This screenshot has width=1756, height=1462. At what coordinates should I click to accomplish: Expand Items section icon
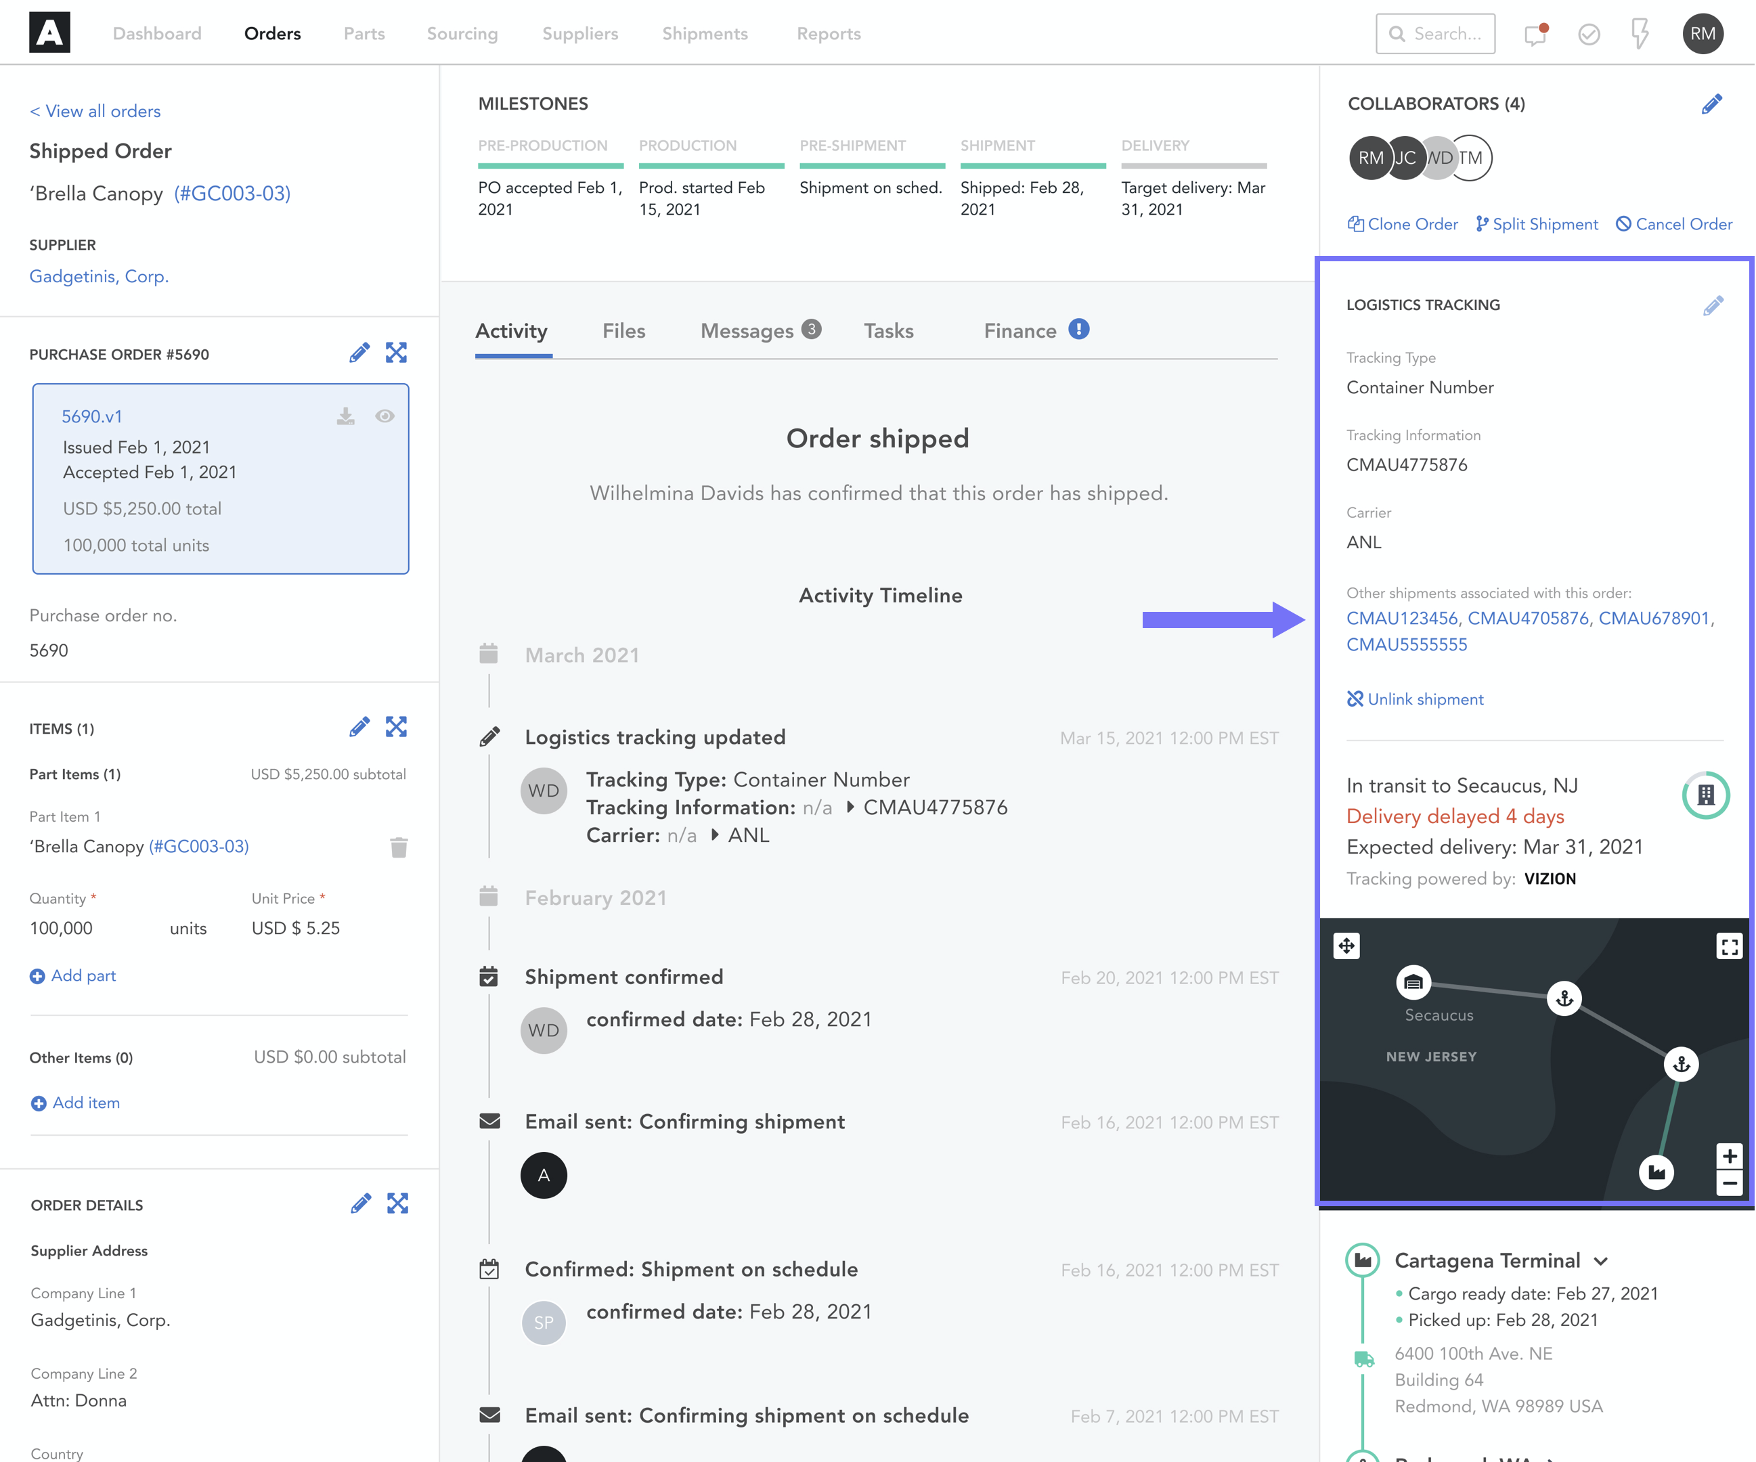[397, 727]
